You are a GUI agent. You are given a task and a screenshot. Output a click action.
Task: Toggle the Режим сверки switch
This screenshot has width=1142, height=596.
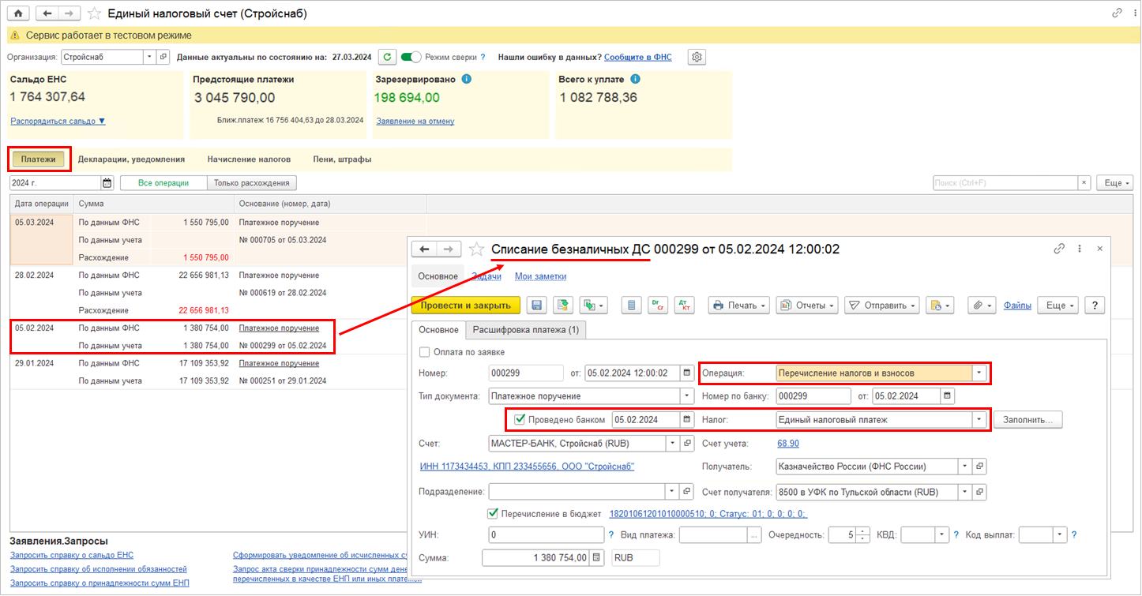[x=411, y=57]
